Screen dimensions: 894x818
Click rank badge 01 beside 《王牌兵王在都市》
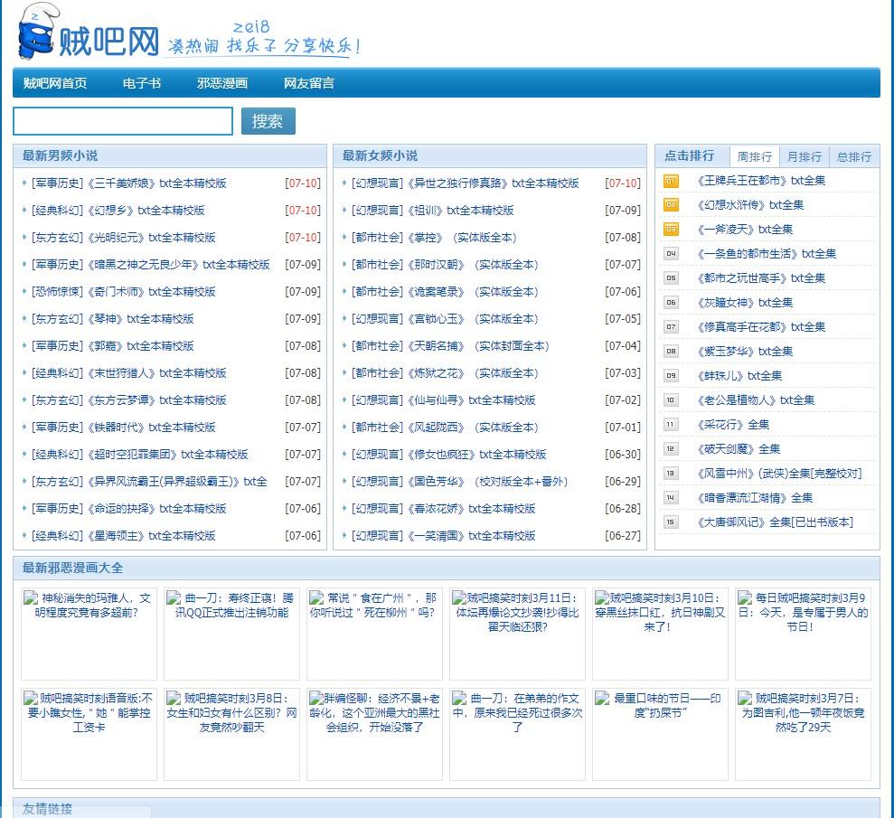pos(671,181)
